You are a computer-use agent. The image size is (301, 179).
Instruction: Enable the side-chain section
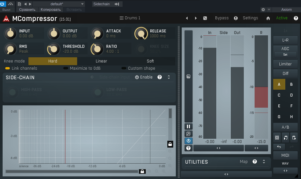coord(144,77)
